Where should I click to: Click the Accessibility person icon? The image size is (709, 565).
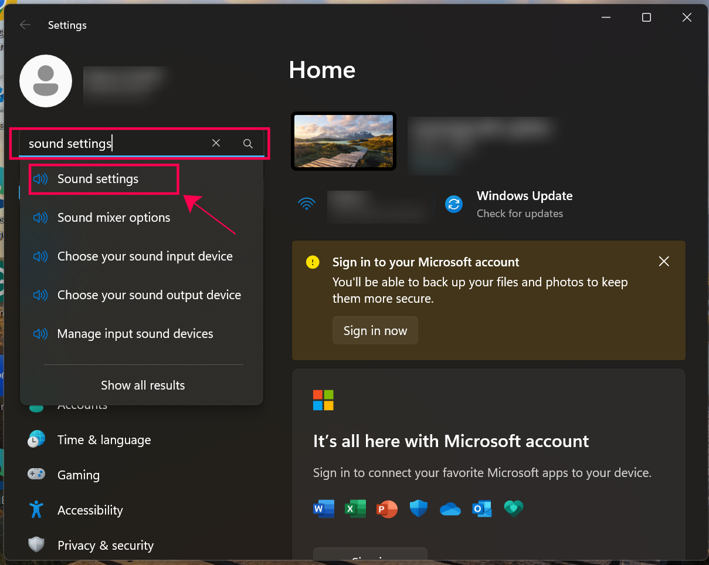point(36,509)
